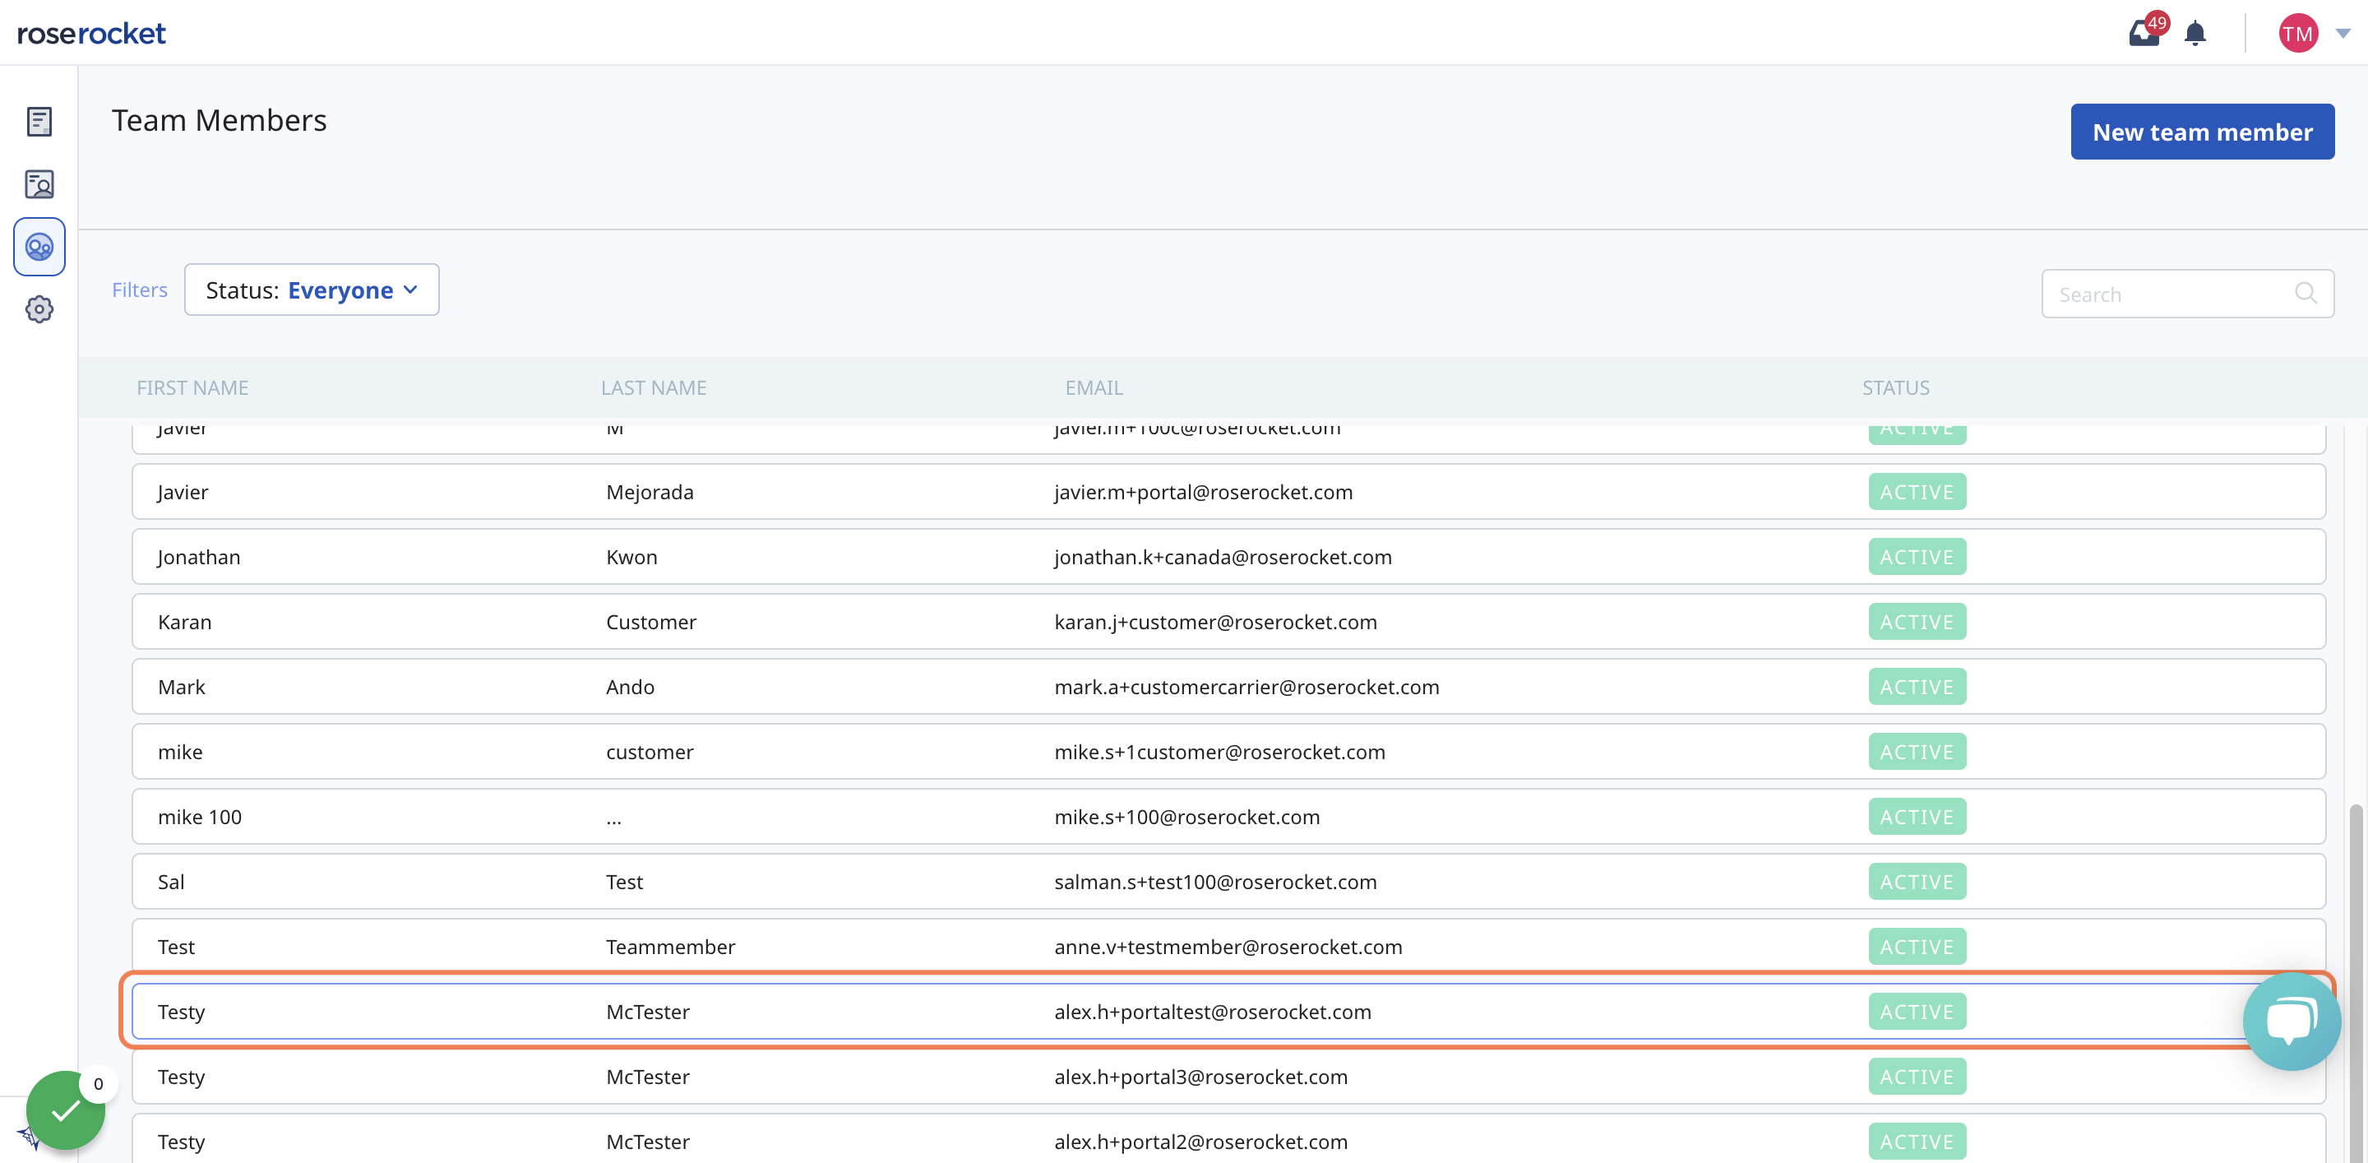The image size is (2368, 1163).
Task: Click the Filters label expander
Action: (139, 289)
